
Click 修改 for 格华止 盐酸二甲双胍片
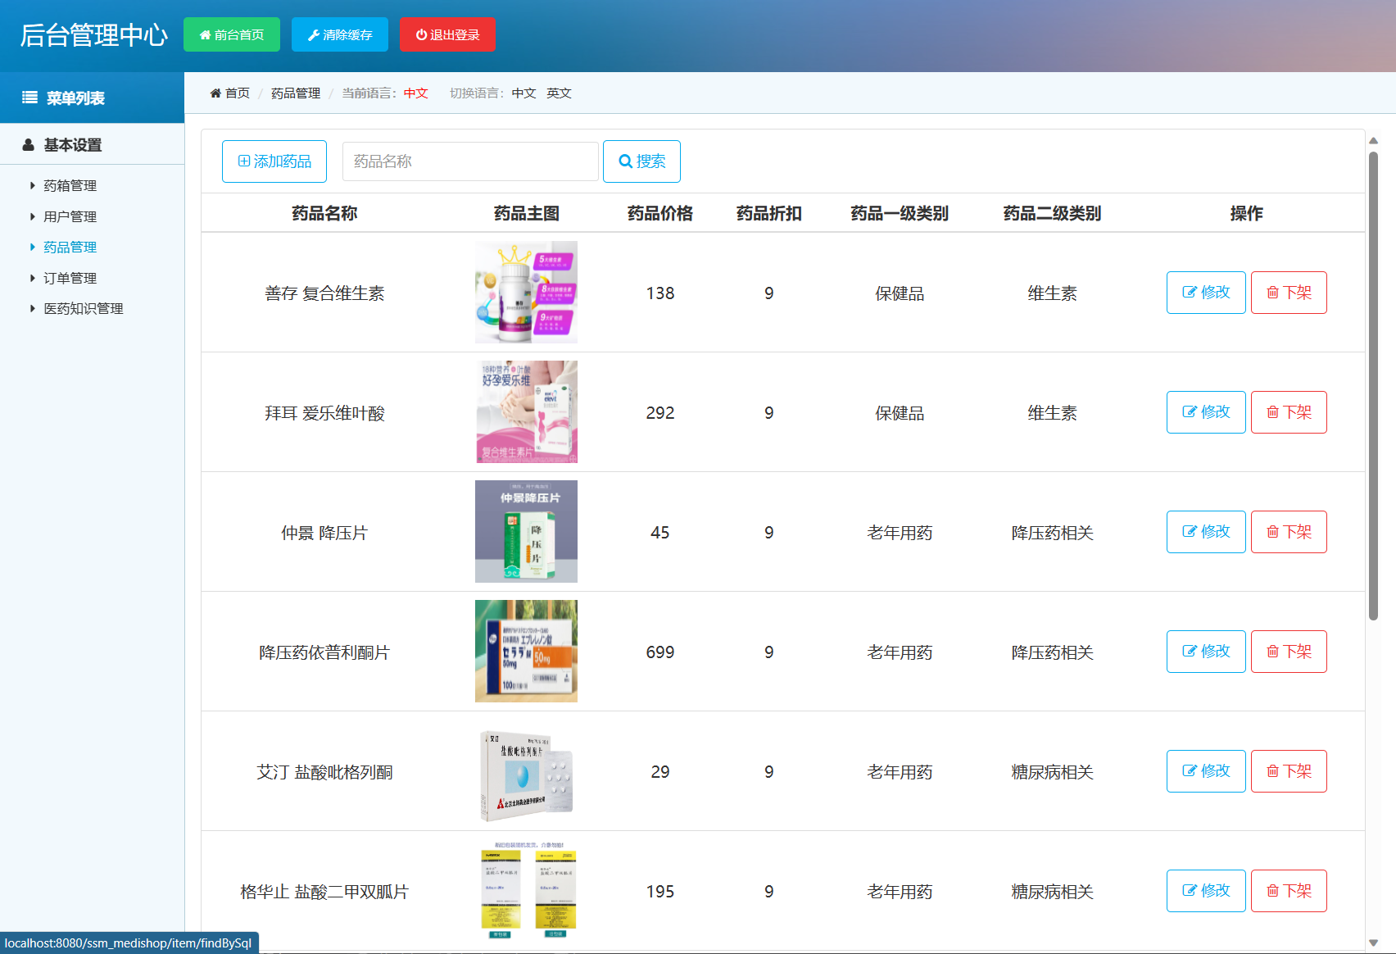tap(1205, 891)
